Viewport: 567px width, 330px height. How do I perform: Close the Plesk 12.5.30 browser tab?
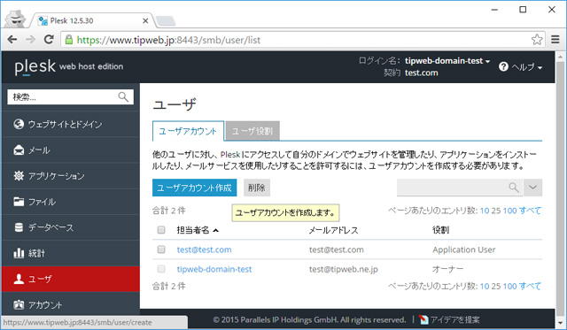tap(145, 20)
